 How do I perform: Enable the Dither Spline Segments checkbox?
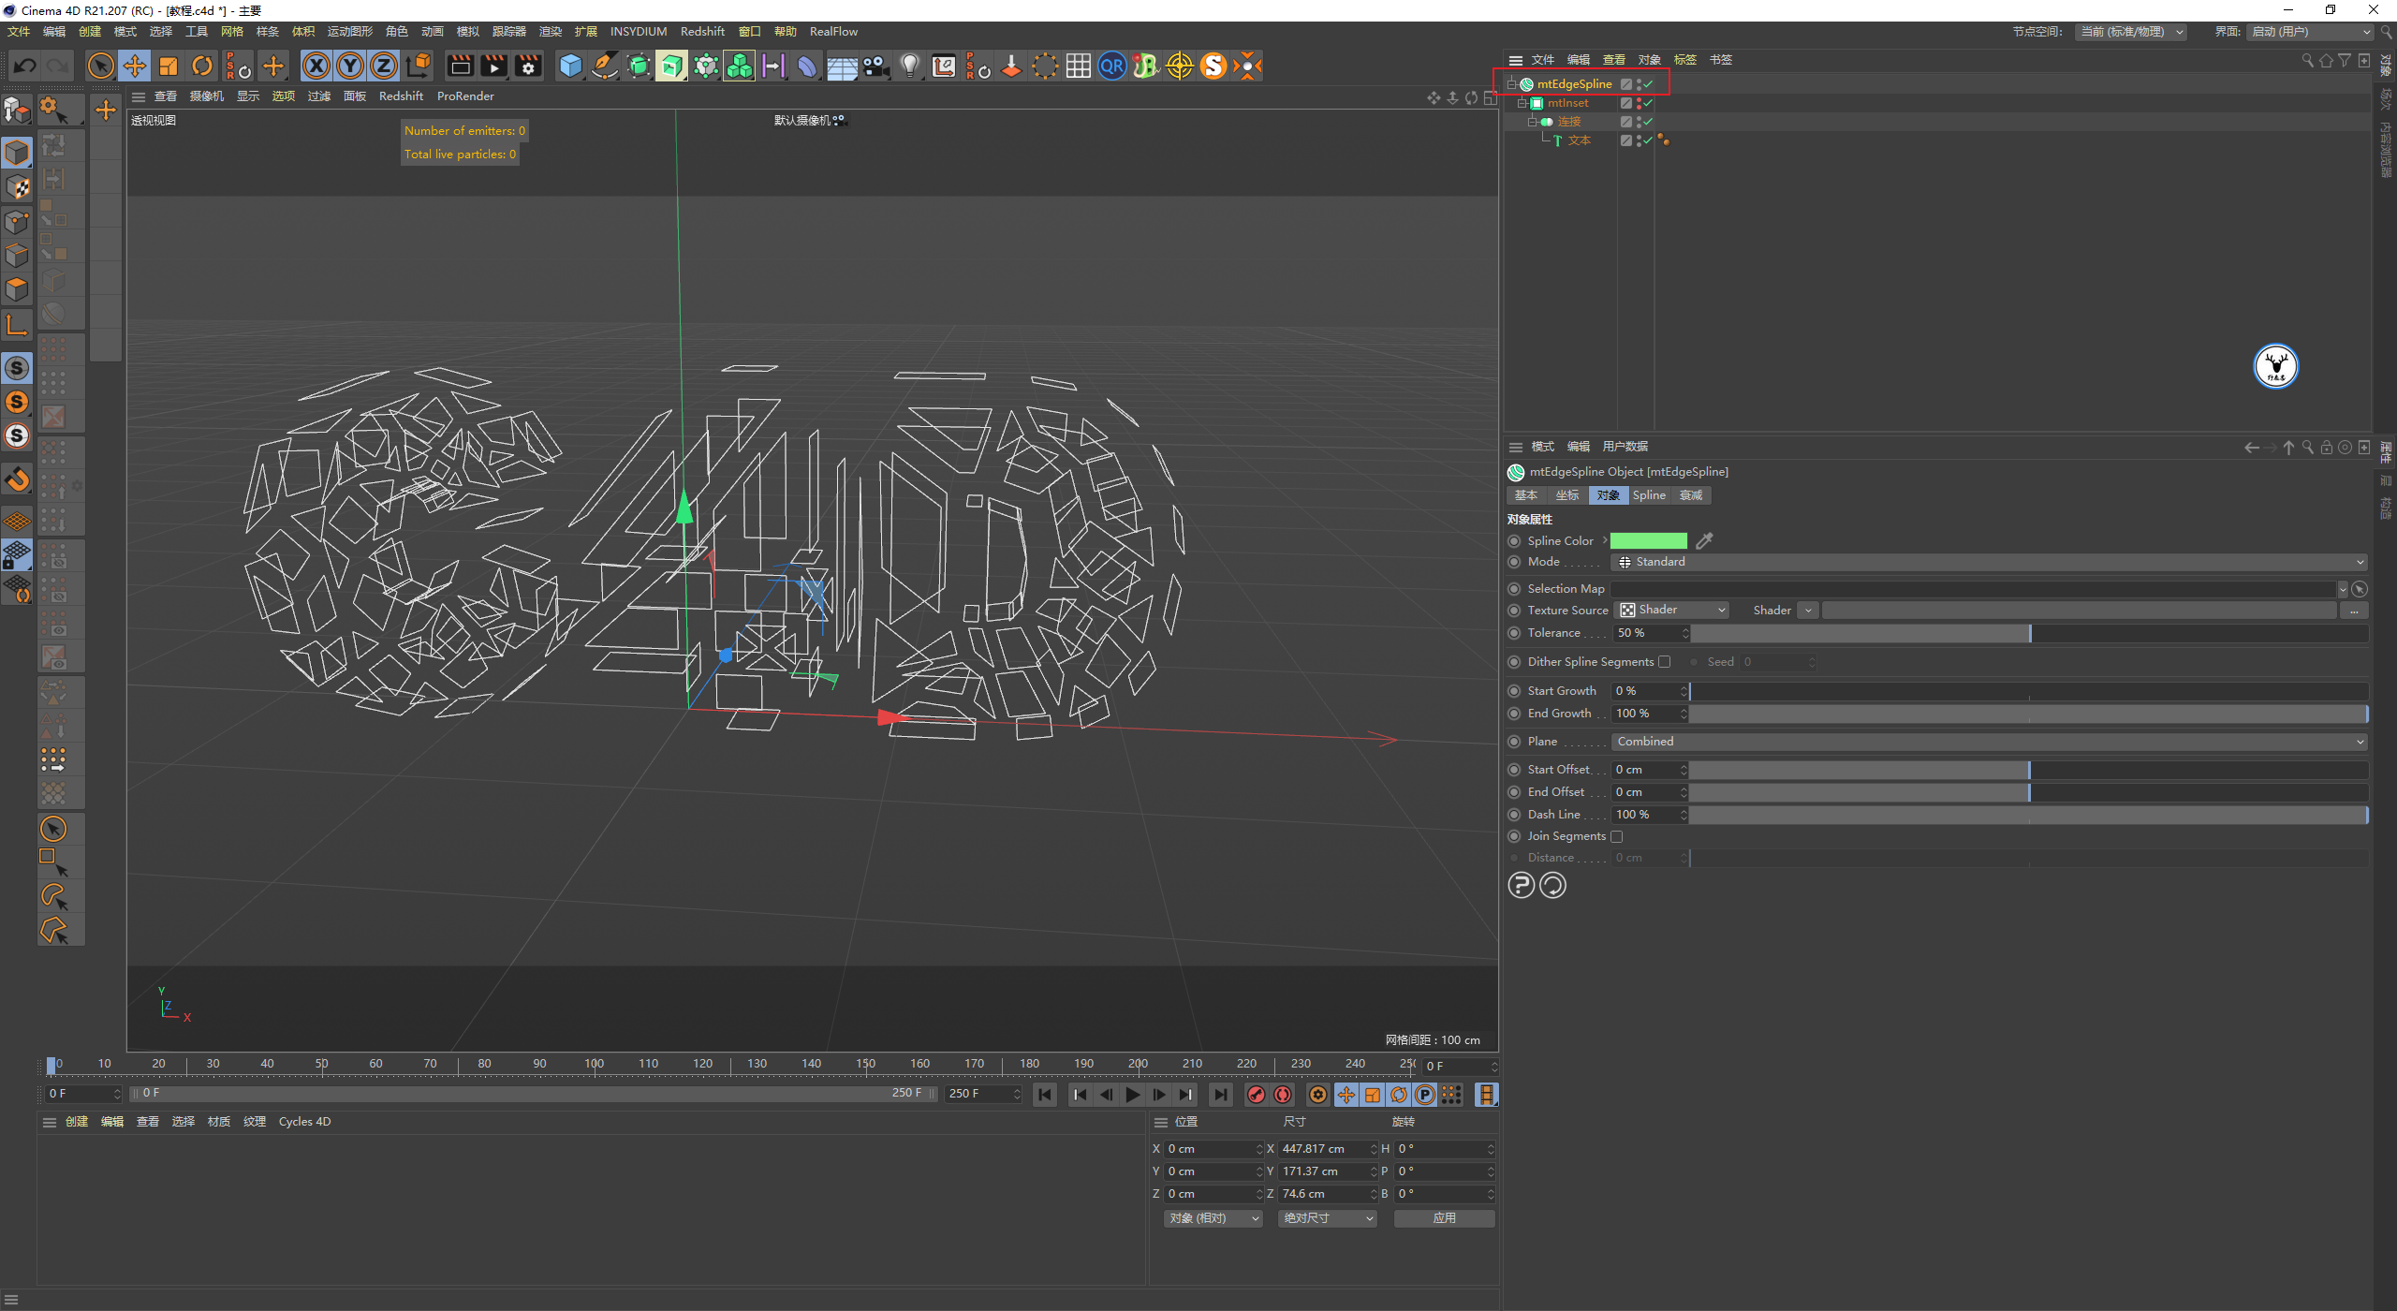pyautogui.click(x=1664, y=662)
